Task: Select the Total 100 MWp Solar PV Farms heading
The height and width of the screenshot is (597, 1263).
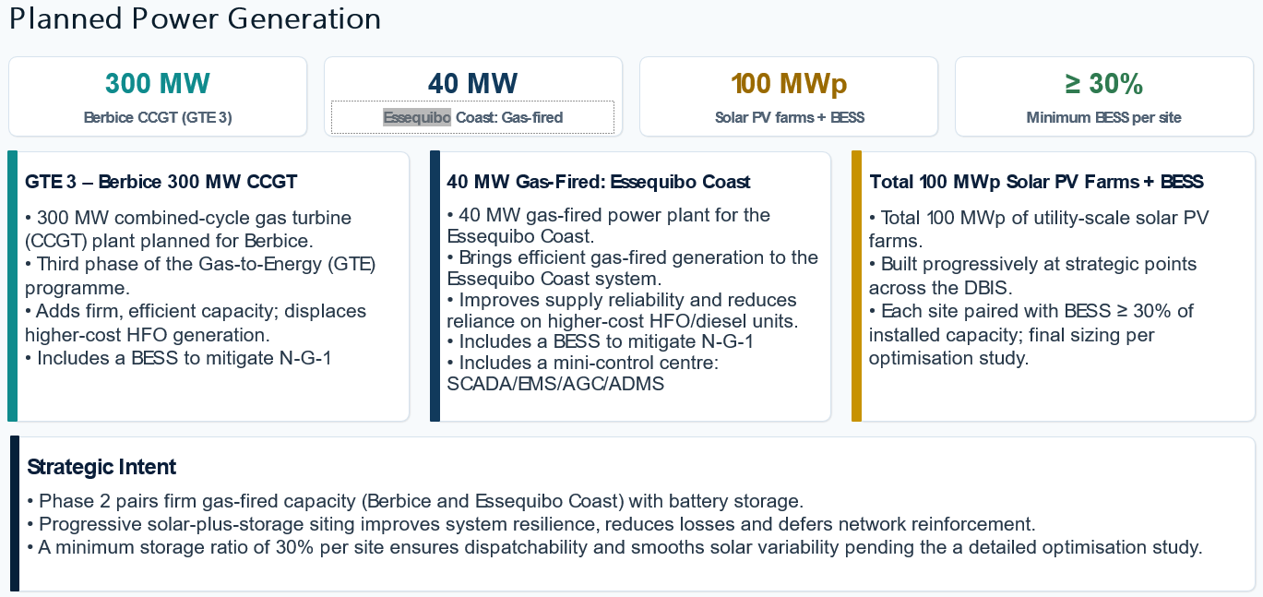Action: [1037, 182]
